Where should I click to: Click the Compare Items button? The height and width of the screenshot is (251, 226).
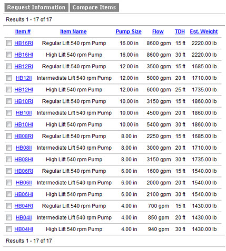click(x=94, y=7)
